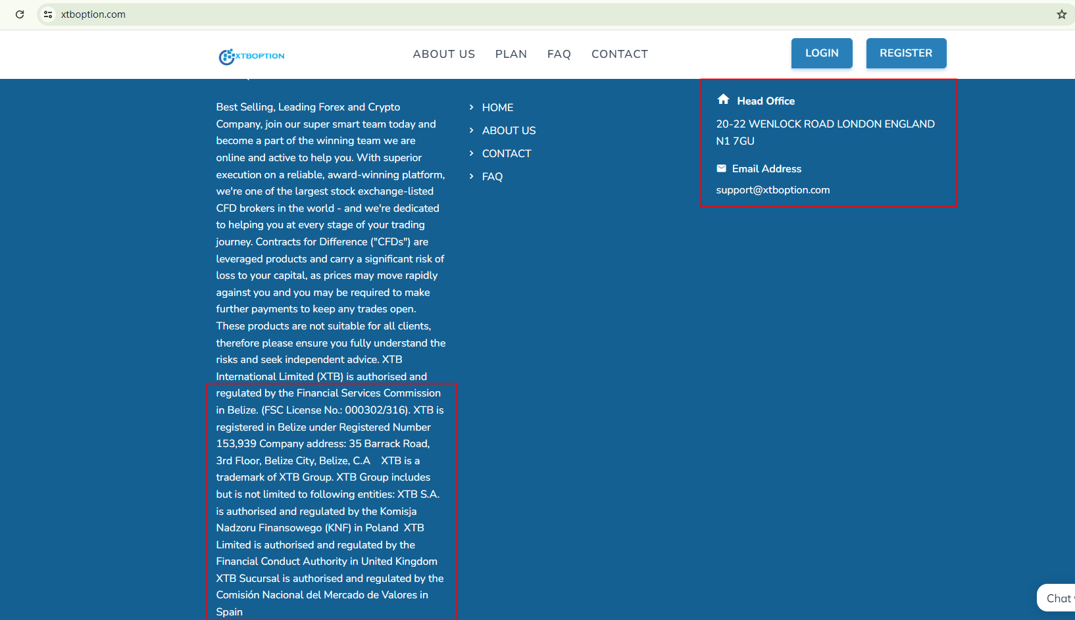Follow the footer FAQ link
The width and height of the screenshot is (1075, 620).
(x=492, y=176)
